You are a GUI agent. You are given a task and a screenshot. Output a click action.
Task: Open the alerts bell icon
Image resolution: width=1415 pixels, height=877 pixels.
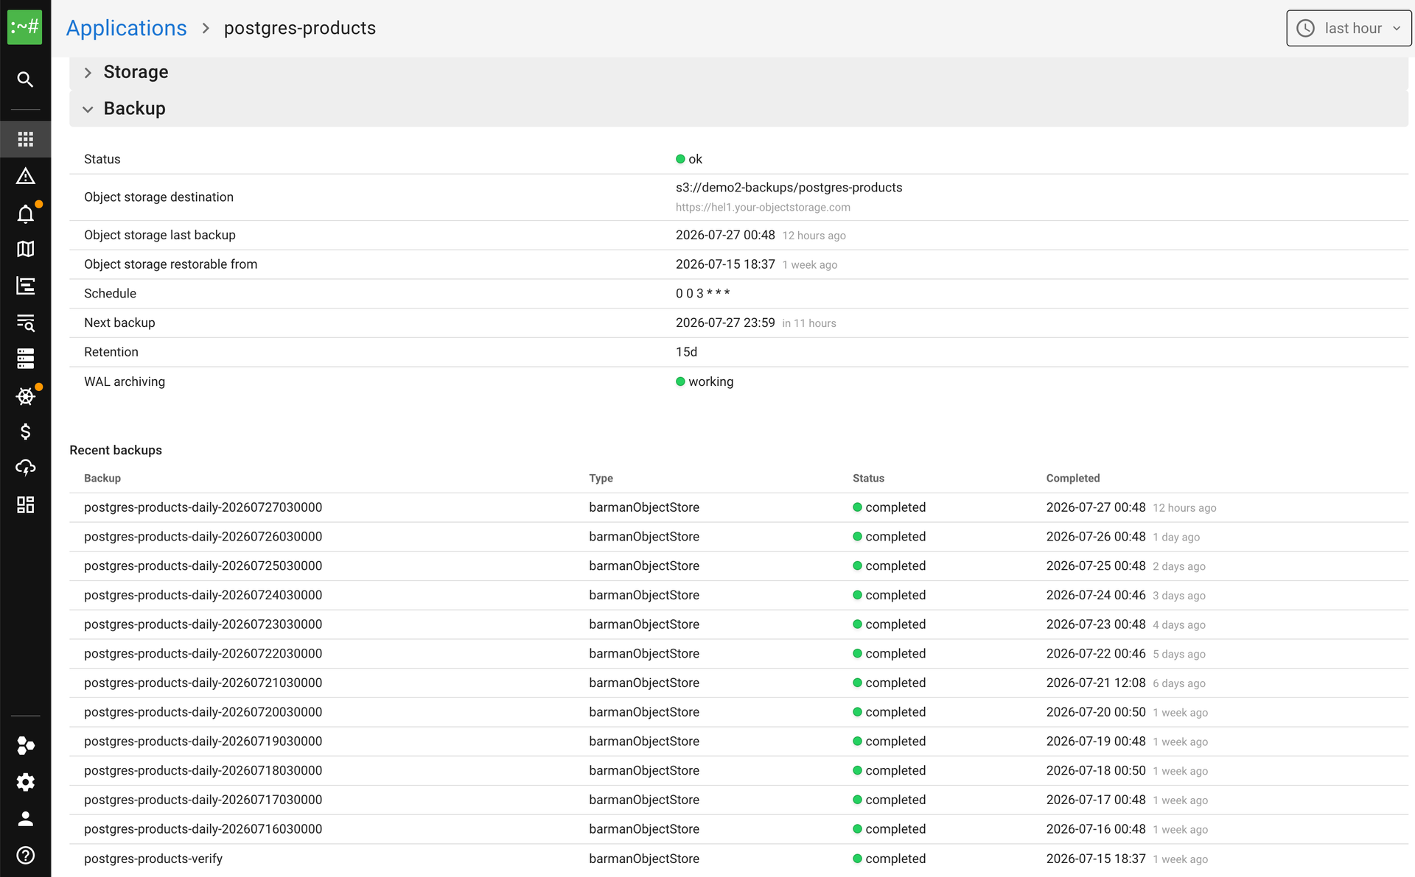click(x=25, y=214)
